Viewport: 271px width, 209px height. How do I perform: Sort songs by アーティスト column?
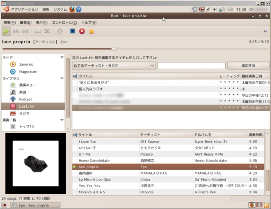point(166,135)
